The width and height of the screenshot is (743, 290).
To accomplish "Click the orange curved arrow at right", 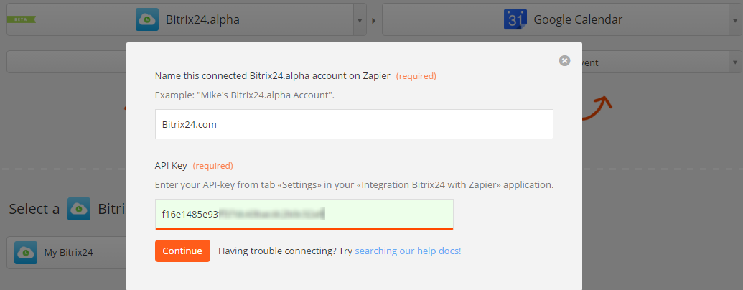I will (599, 109).
